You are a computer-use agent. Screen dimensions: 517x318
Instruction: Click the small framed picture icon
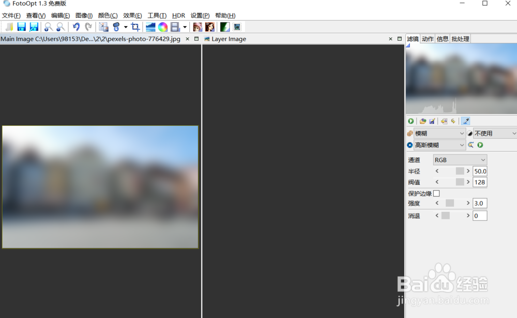point(237,27)
